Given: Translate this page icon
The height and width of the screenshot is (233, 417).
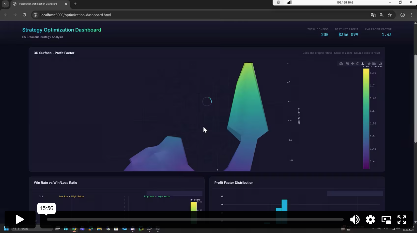Looking at the screenshot, I should (373, 15).
